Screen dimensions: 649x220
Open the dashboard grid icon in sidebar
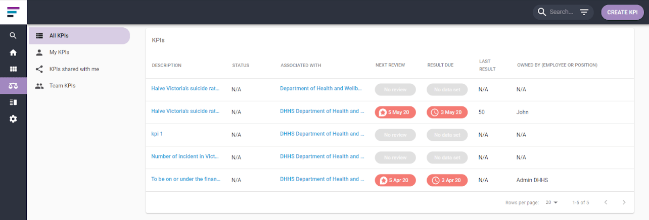point(13,69)
